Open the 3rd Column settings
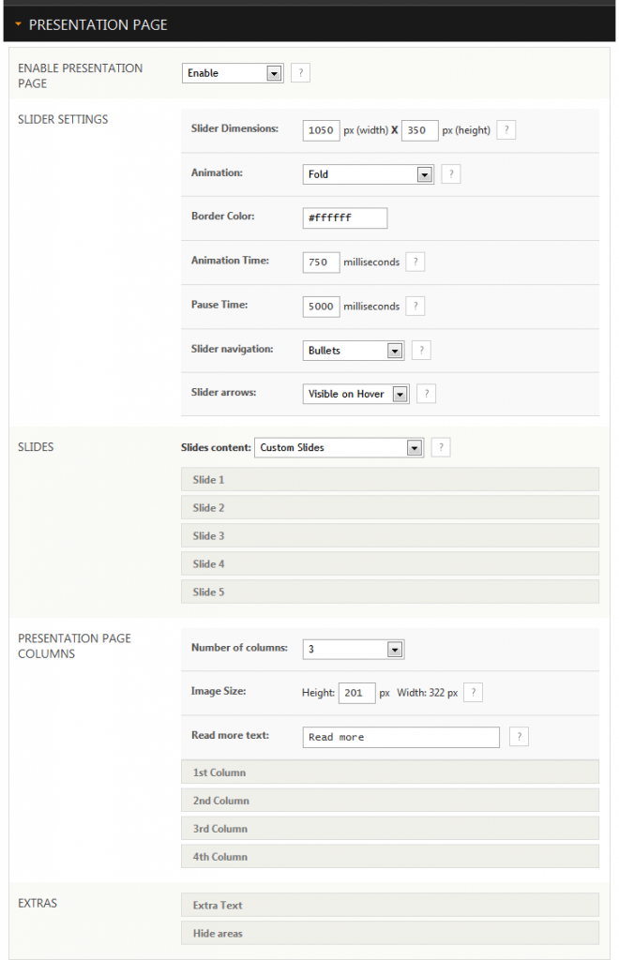The width and height of the screenshot is (619, 960). tap(389, 828)
